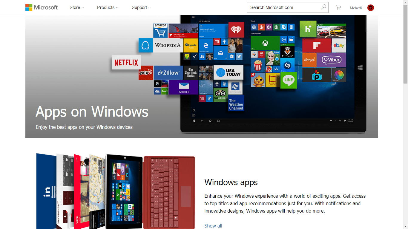The image size is (408, 229).
Task: Click the Viber purple tile
Action: click(332, 60)
